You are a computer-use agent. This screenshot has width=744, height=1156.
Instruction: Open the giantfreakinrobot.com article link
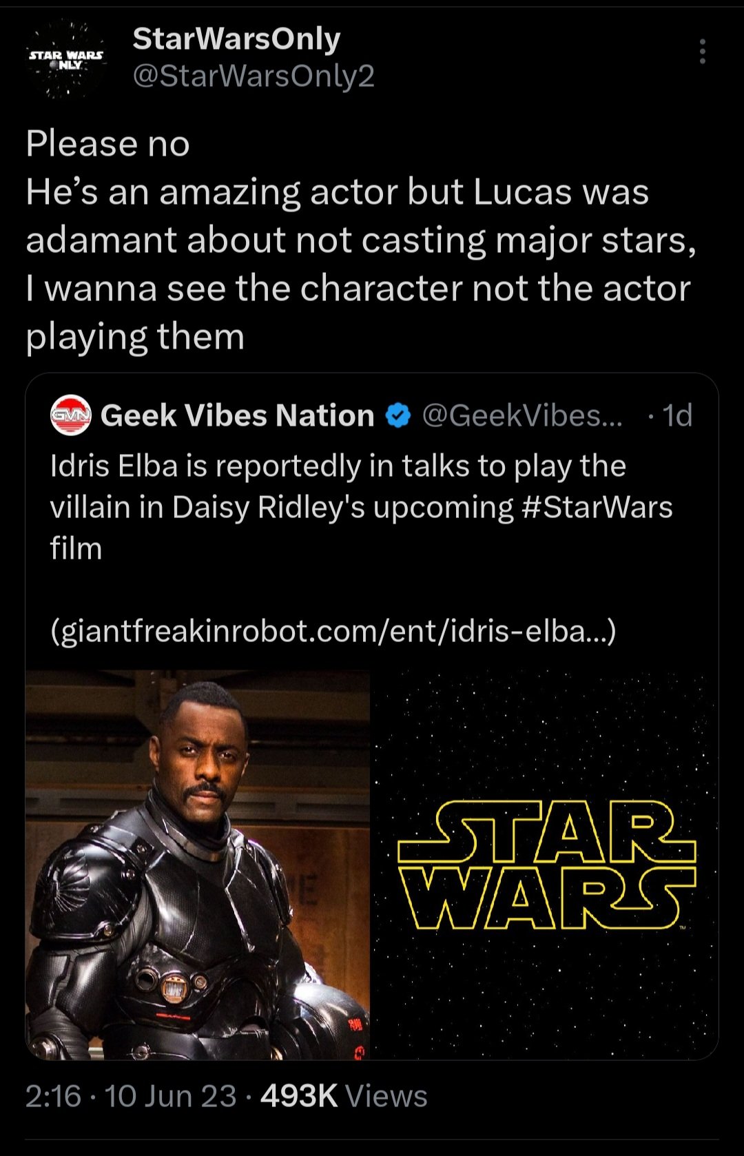pos(333,631)
